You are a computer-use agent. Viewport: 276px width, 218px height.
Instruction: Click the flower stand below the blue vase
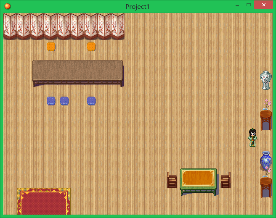pos(266,183)
